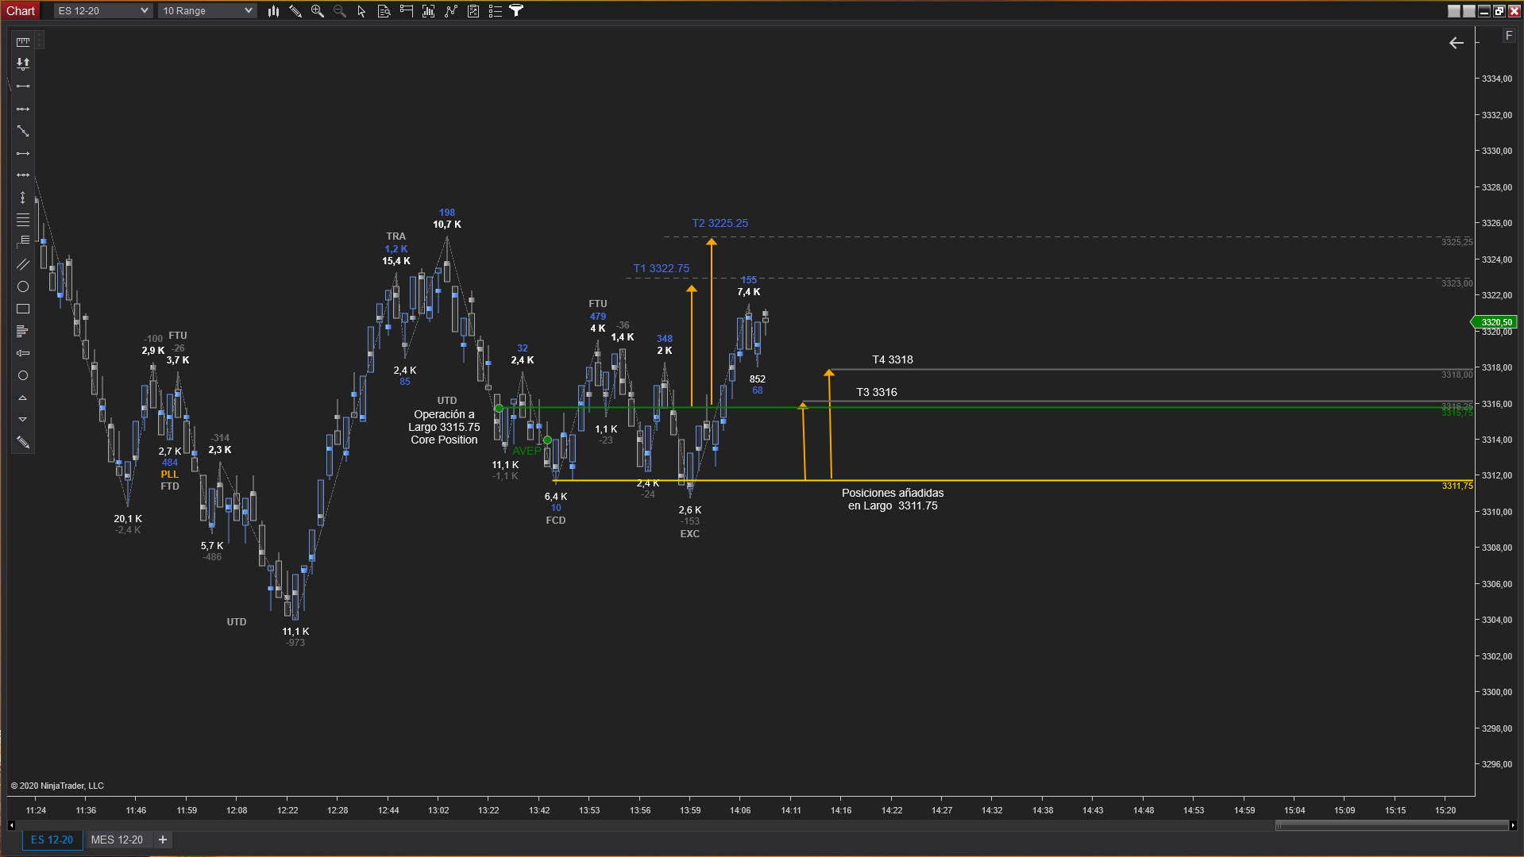Click the green 3320,50 current price marker
The image size is (1524, 857).
1495,322
